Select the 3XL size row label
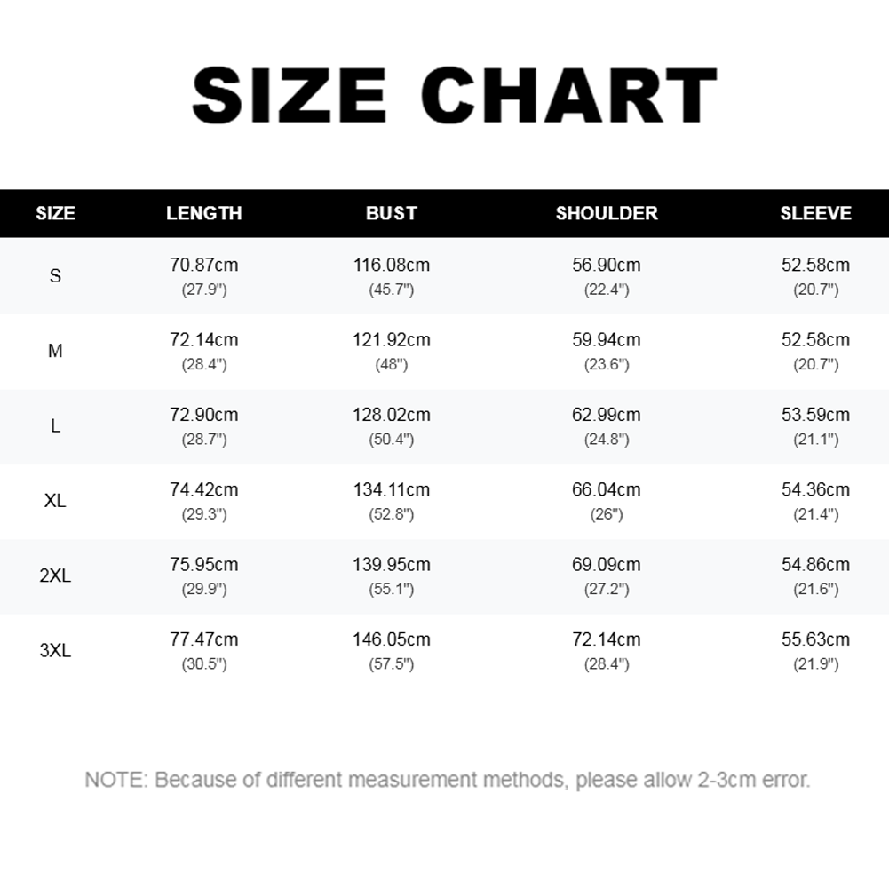 click(x=55, y=650)
